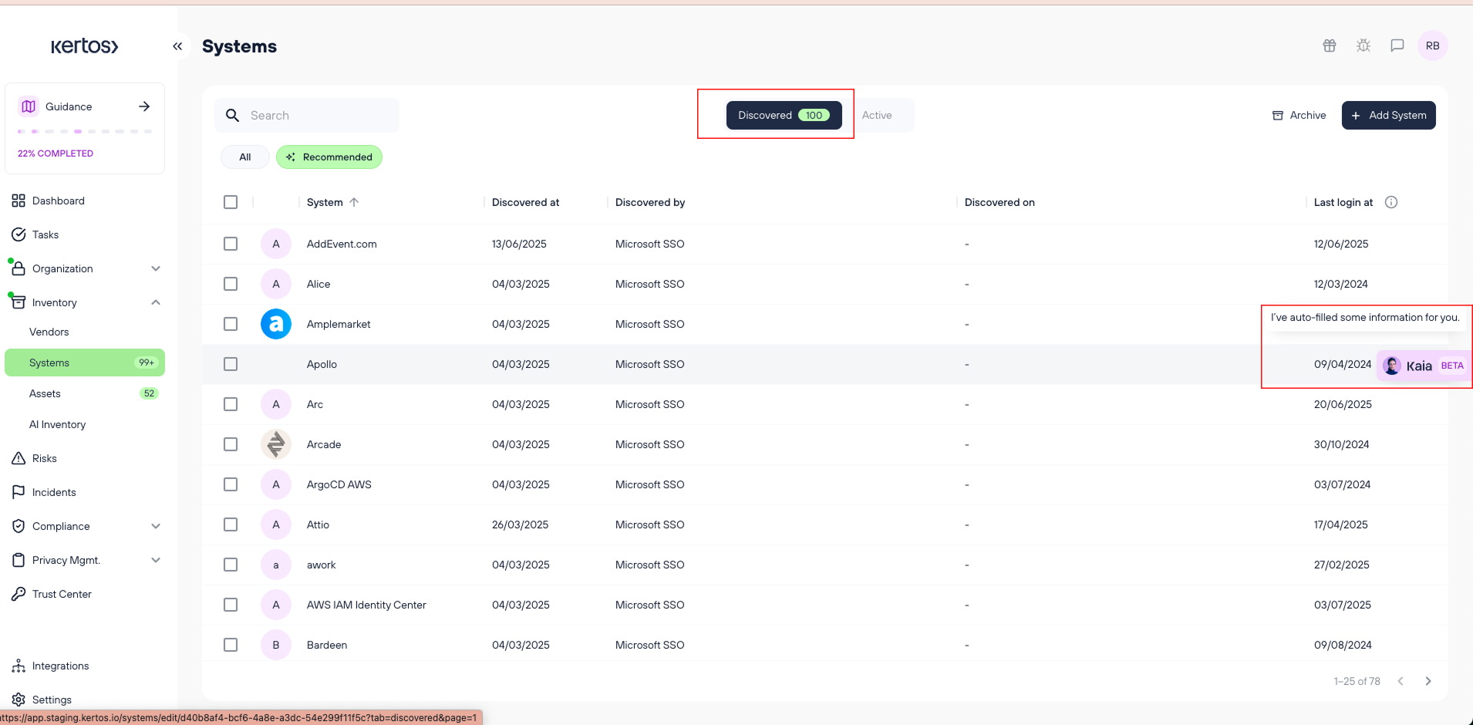
Task: Click the bug report icon
Action: (x=1363, y=46)
